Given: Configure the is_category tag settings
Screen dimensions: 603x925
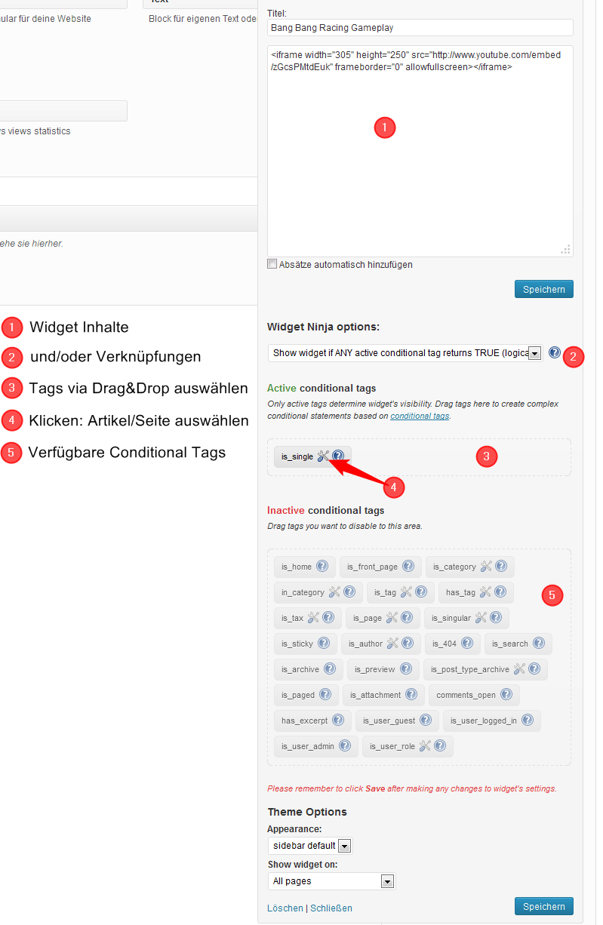Looking at the screenshot, I should pyautogui.click(x=486, y=567).
